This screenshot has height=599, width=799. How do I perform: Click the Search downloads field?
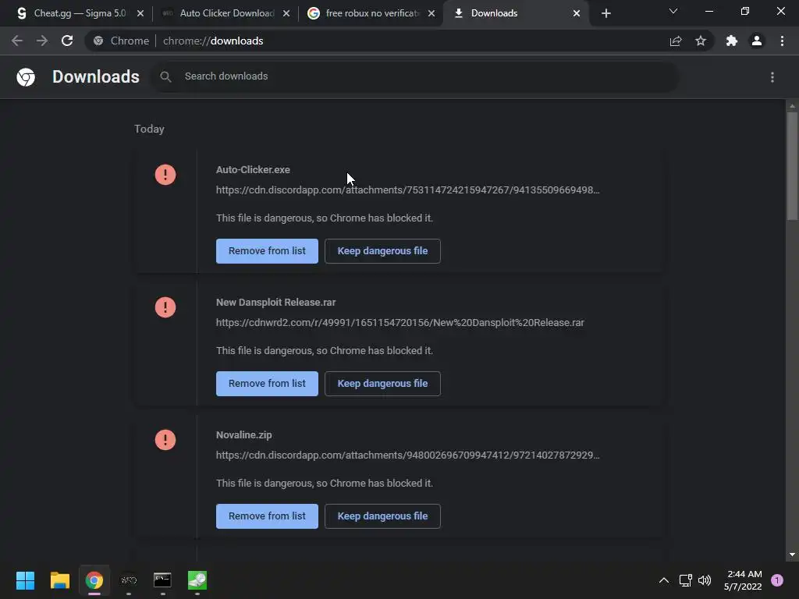coord(415,76)
